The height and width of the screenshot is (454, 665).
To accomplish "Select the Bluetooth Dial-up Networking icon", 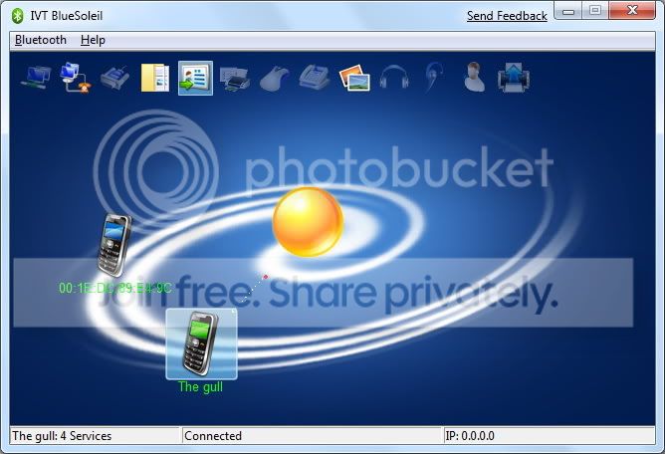I will pos(75,78).
